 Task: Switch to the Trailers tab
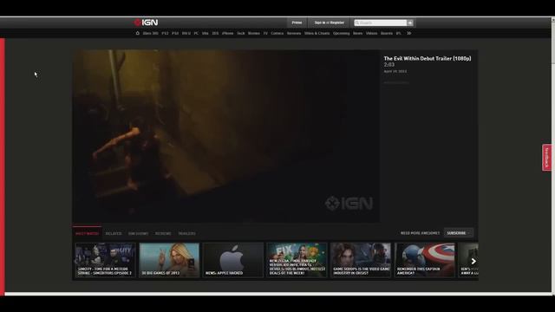pos(187,233)
